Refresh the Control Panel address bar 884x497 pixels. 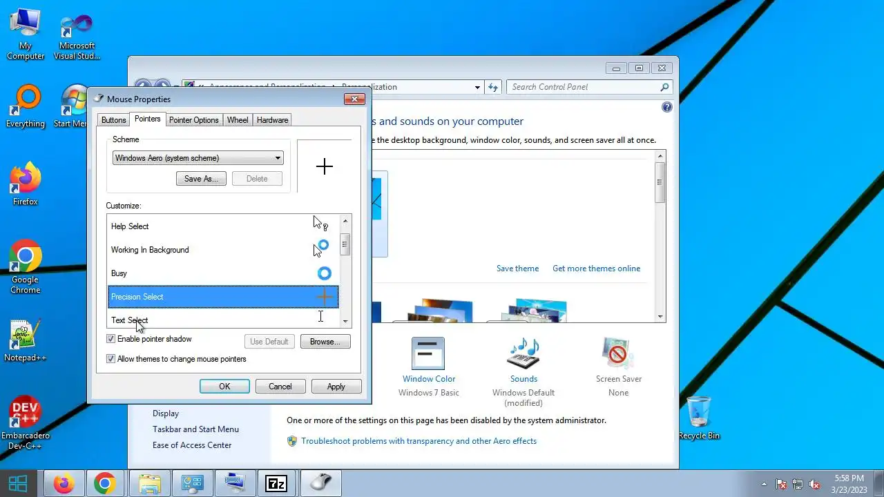tap(493, 87)
